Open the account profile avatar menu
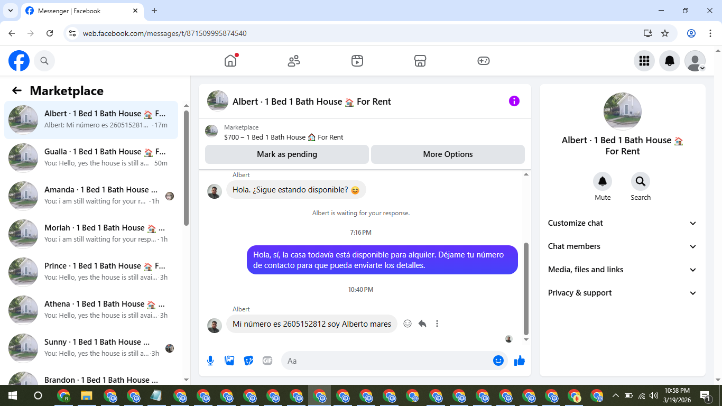 point(695,61)
